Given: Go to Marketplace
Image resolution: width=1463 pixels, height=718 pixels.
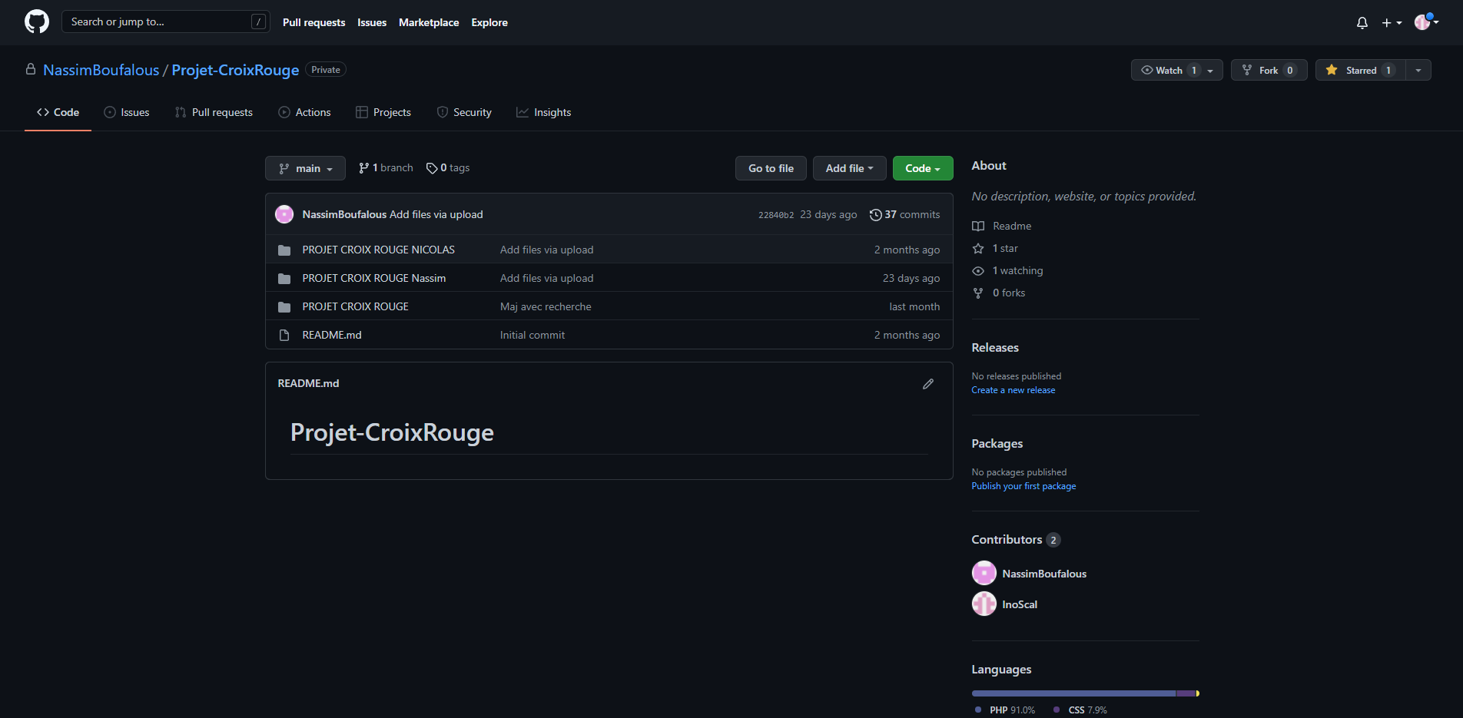Looking at the screenshot, I should pos(429,22).
